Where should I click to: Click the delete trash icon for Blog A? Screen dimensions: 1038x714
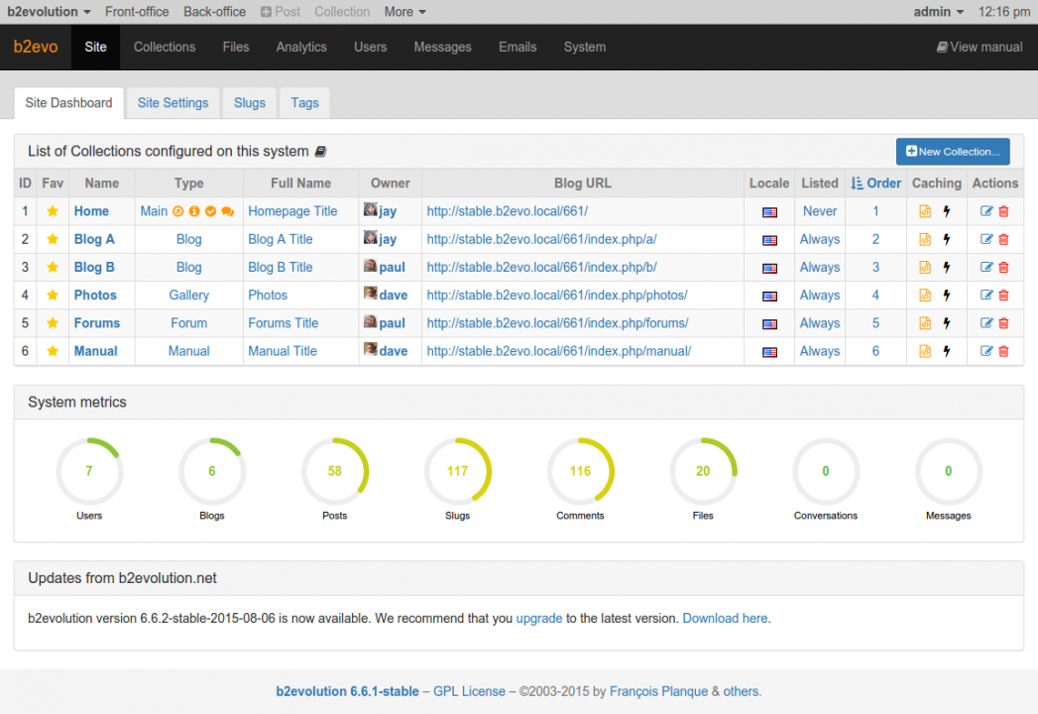[1003, 239]
